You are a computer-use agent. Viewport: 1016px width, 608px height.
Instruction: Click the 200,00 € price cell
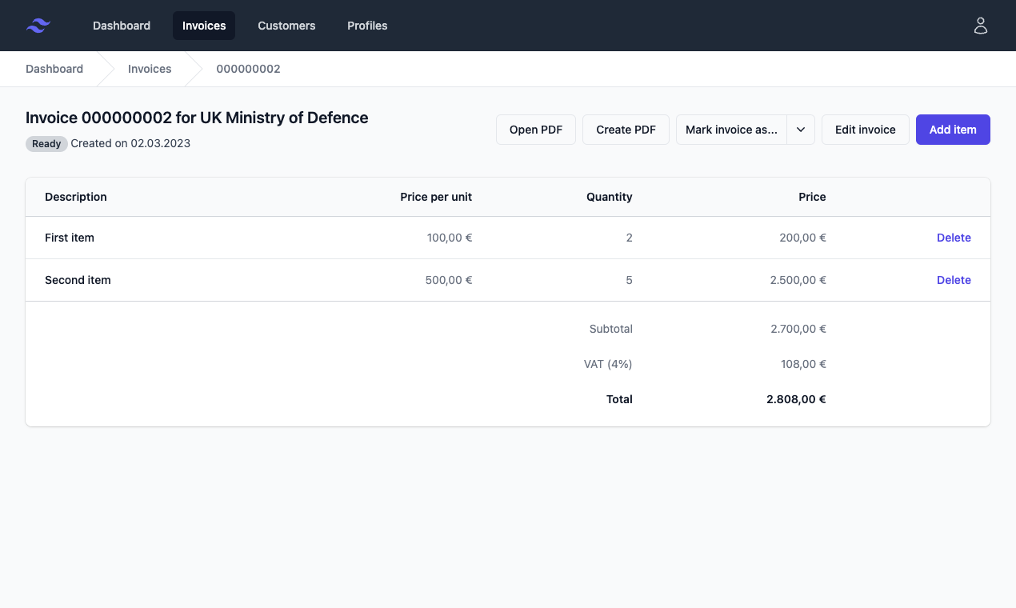point(802,238)
